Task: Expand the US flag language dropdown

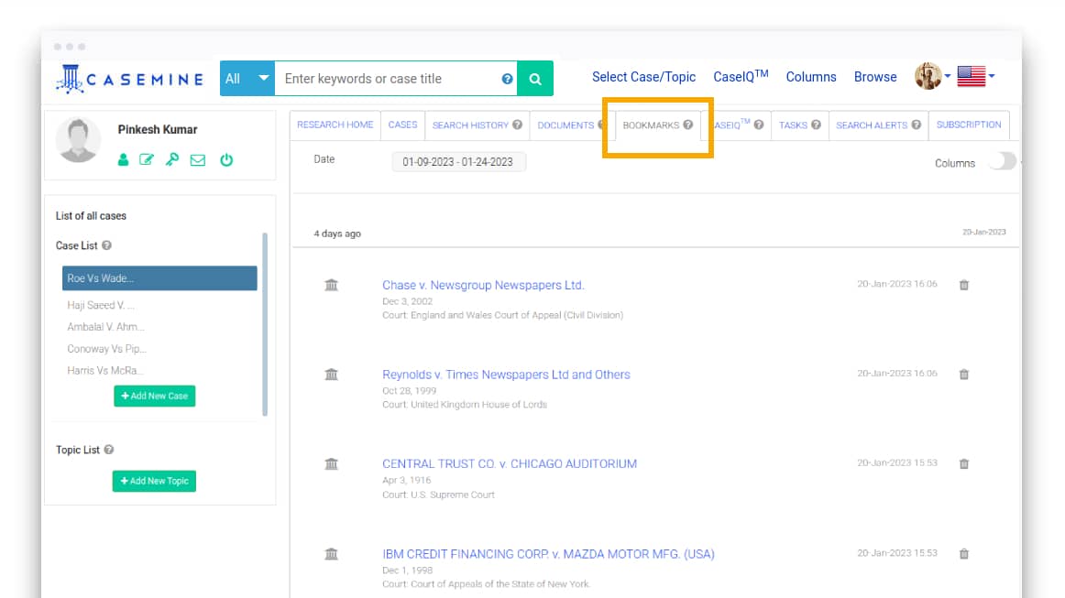Action: [x=975, y=77]
